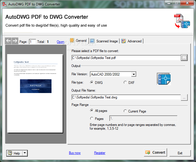Click the Output File Name input field
This screenshot has width=196, height=162.
point(126,97)
